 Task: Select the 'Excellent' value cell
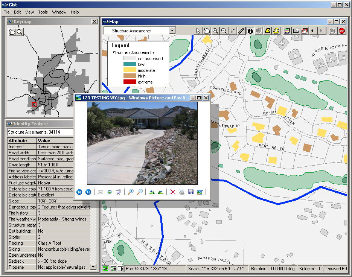click(x=55, y=195)
